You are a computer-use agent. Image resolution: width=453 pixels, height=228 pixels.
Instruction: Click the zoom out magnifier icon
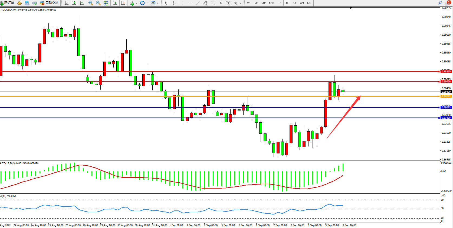coord(98,3)
